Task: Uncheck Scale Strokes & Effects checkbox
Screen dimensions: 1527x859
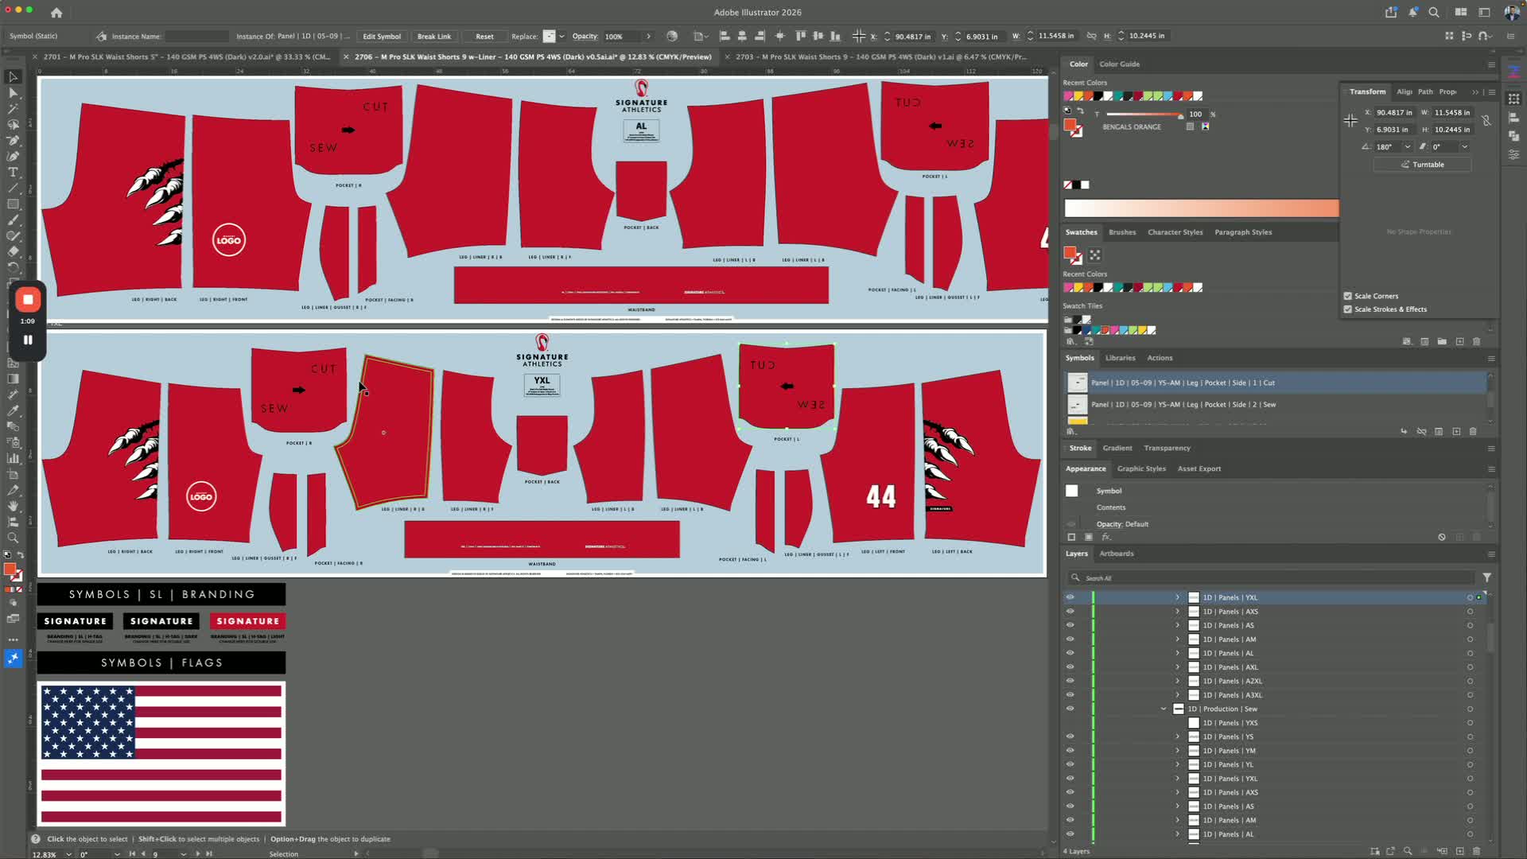Action: click(1348, 309)
